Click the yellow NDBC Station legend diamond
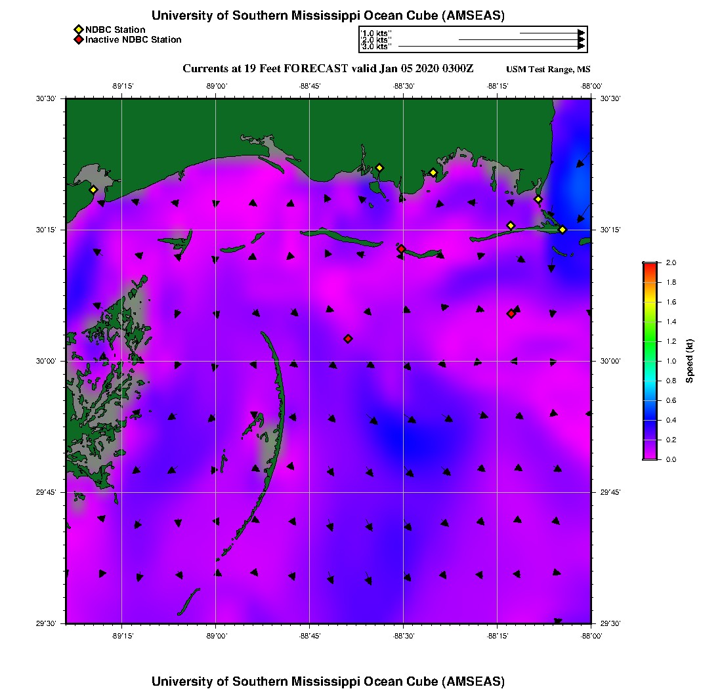 78,30
